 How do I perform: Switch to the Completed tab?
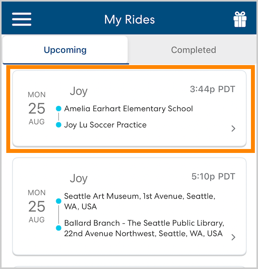193,50
